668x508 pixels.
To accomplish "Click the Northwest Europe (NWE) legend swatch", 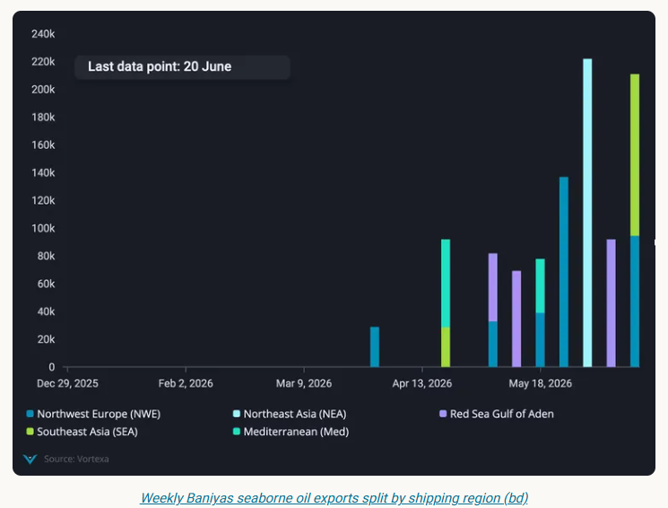I will 30,414.
